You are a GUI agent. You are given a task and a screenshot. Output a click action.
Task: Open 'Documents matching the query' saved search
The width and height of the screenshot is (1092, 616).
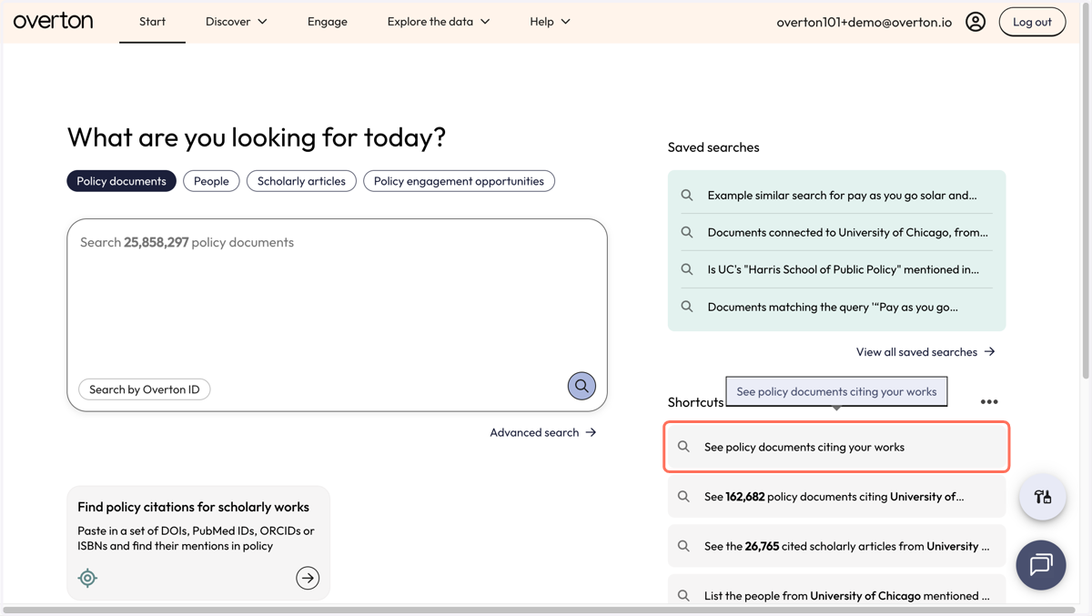click(x=836, y=307)
